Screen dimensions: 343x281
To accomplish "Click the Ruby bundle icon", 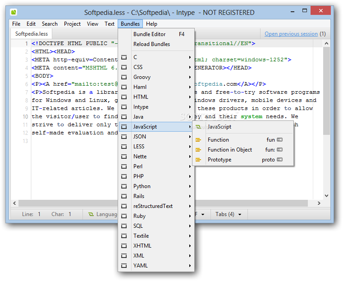I will (124, 216).
